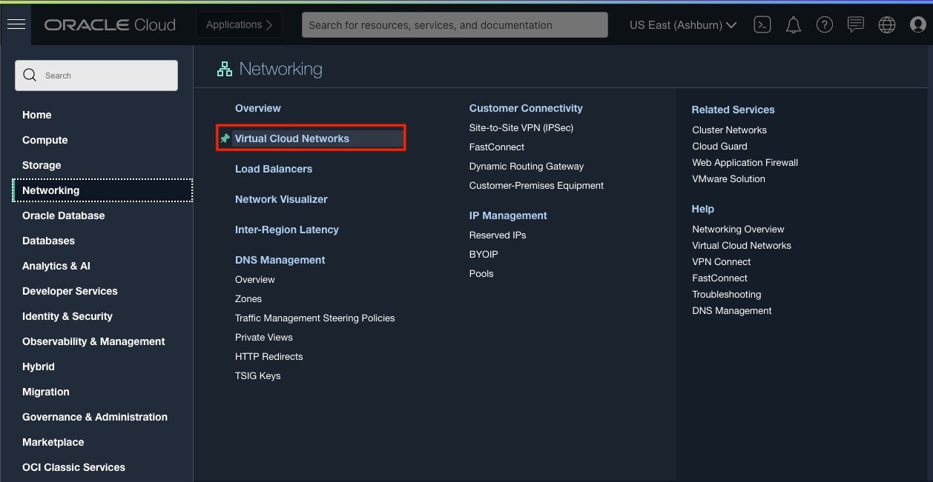Select Oracle Database in the sidebar
The height and width of the screenshot is (482, 933).
63,215
